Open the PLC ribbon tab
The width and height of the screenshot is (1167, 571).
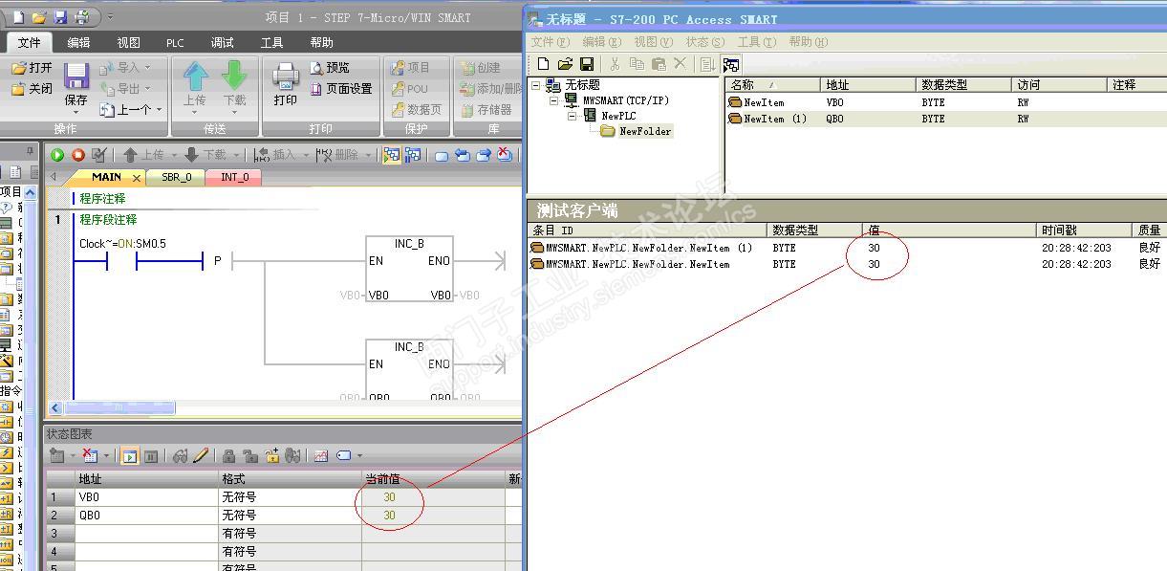pyautogui.click(x=175, y=42)
